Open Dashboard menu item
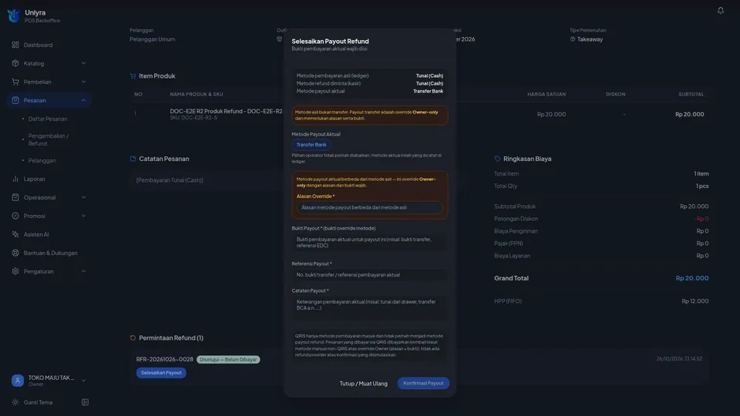Image resolution: width=740 pixels, height=416 pixels. tap(38, 45)
